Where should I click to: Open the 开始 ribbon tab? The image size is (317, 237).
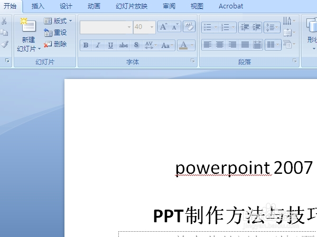click(10, 6)
